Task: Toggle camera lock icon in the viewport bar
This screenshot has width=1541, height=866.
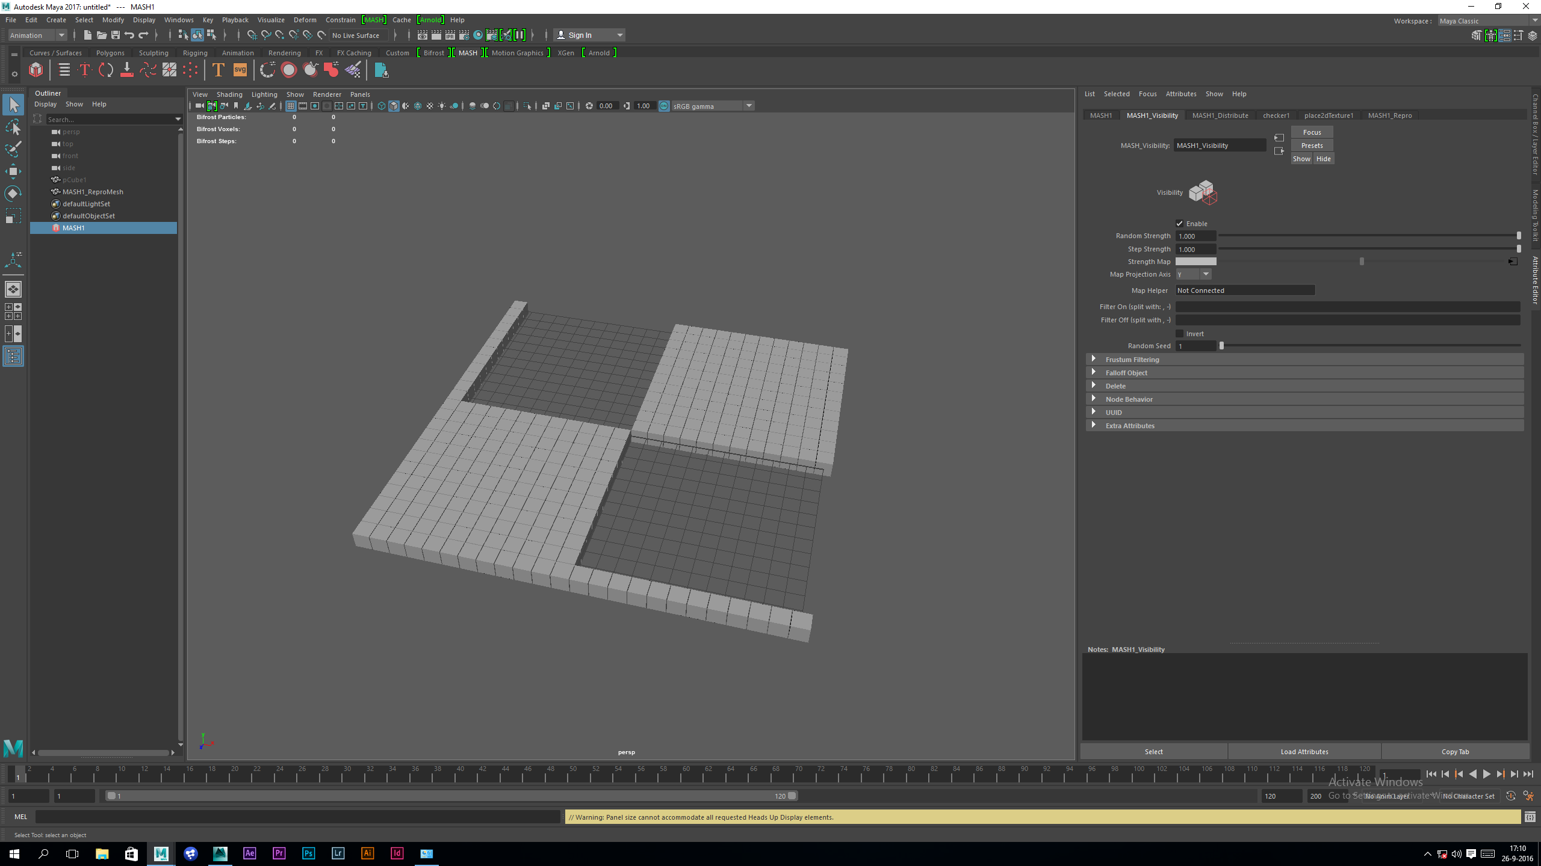Action: coord(211,106)
